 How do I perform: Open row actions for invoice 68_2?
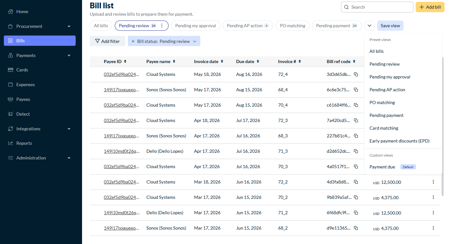pyautogui.click(x=433, y=228)
